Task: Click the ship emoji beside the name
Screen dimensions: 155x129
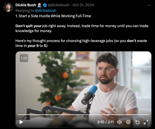Action: (x=39, y=5)
